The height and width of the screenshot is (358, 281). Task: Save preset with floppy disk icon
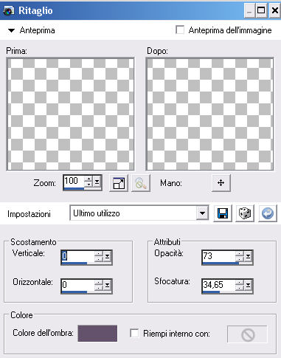click(x=223, y=213)
